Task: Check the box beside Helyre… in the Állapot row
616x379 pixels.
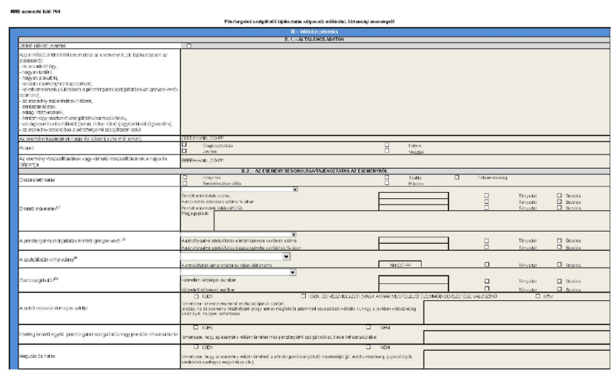Action: 387,145
